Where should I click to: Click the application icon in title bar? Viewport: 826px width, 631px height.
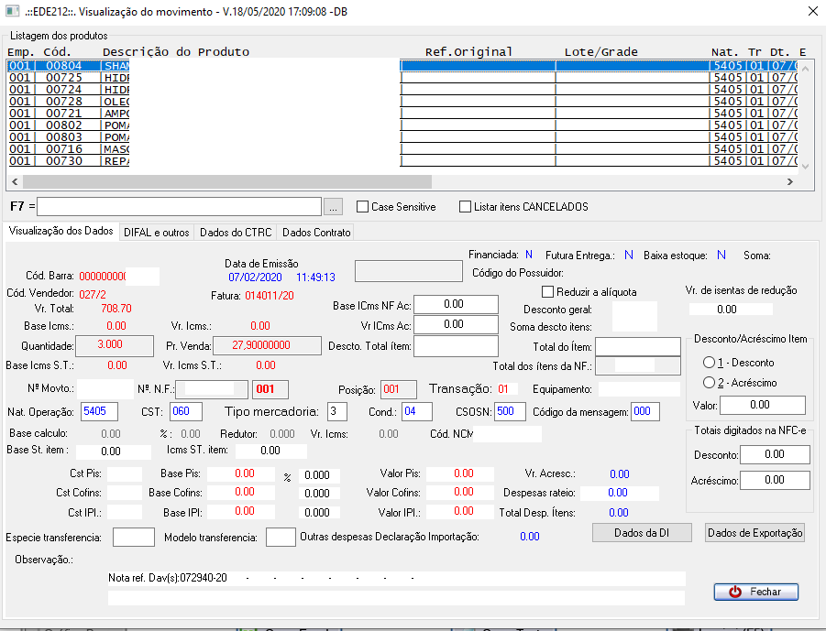[12, 11]
